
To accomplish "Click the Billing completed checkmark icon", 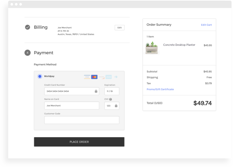I will point(28,27).
